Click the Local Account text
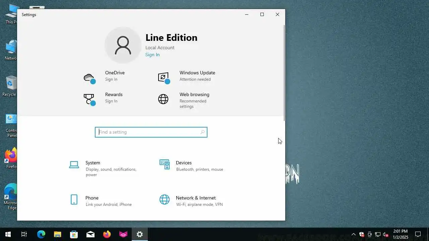Image resolution: width=429 pixels, height=241 pixels. pos(160,48)
